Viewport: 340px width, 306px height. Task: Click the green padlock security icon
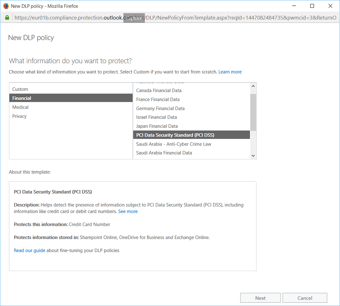click(7, 17)
